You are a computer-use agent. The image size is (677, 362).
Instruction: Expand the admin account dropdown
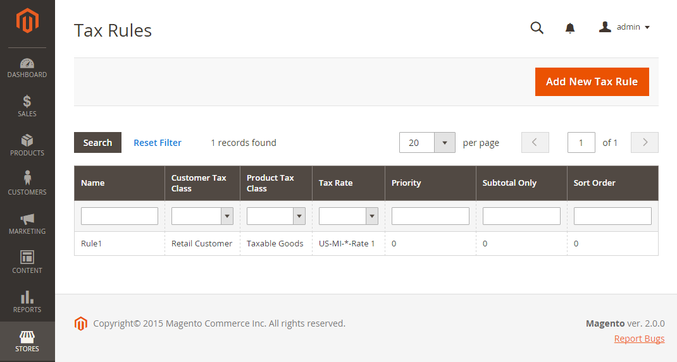(x=624, y=27)
